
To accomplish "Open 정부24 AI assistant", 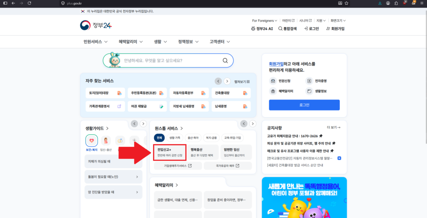I will [262, 29].
